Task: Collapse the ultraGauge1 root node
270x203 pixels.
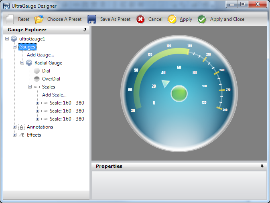Action: tap(7, 39)
